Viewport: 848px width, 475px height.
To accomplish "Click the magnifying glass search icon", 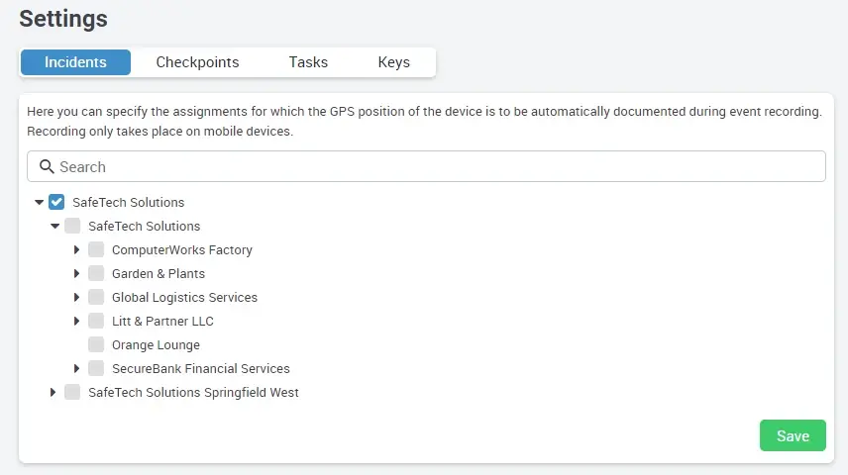I will click(45, 167).
